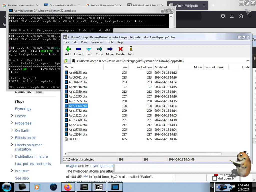Open Law, politics, and crisis link
Viewport: 256px width, 192px height.
[x=33, y=164]
